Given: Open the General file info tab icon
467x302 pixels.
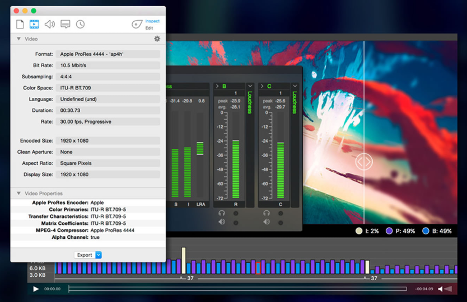Looking at the screenshot, I should point(20,24).
